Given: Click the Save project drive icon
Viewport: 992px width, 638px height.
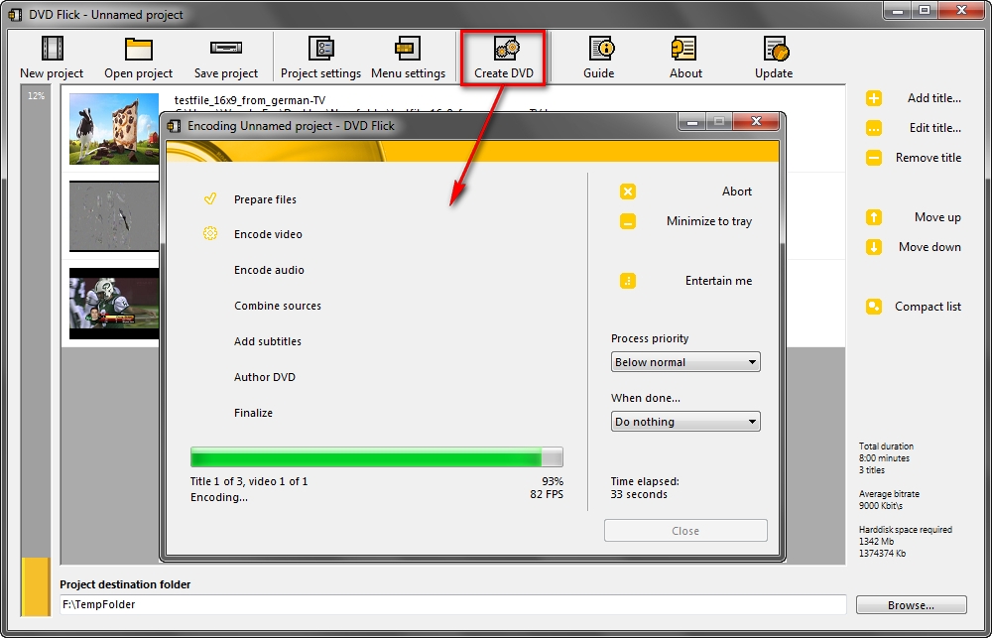Looking at the screenshot, I should [226, 48].
